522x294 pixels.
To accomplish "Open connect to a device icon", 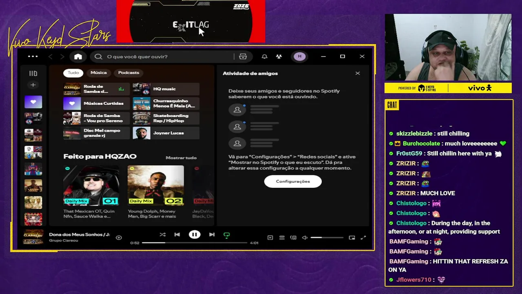I will [x=293, y=238].
